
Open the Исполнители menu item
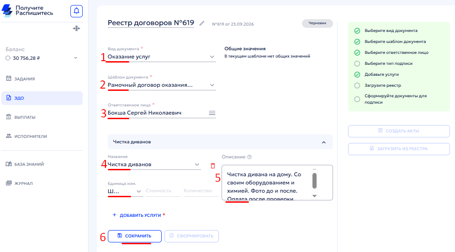26,136
